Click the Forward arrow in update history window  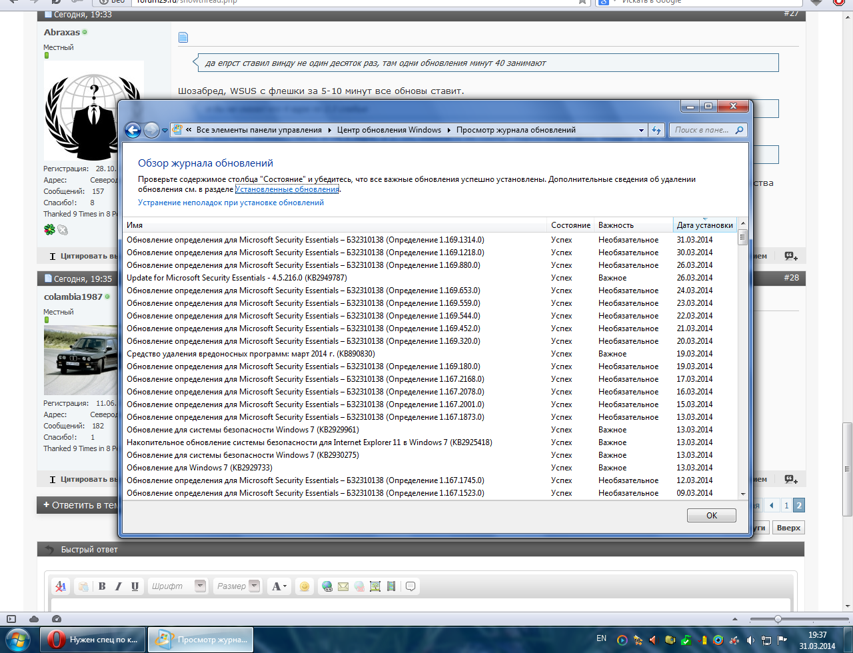coord(152,131)
